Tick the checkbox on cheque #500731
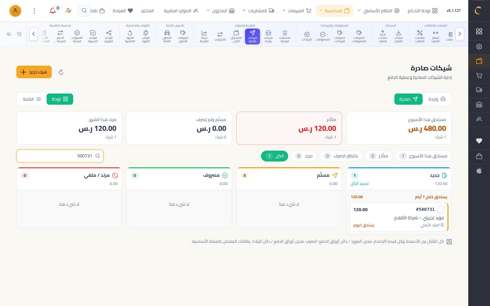490x306 pixels. pyautogui.click(x=441, y=209)
